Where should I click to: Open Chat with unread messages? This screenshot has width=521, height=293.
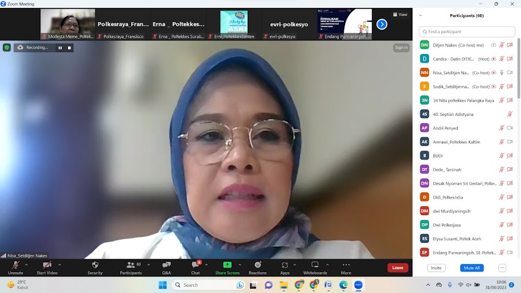point(196,268)
